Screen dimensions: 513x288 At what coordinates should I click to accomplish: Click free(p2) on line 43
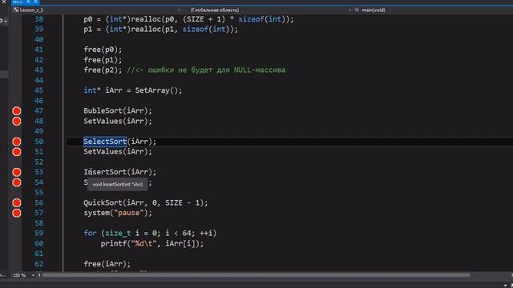tap(103, 70)
